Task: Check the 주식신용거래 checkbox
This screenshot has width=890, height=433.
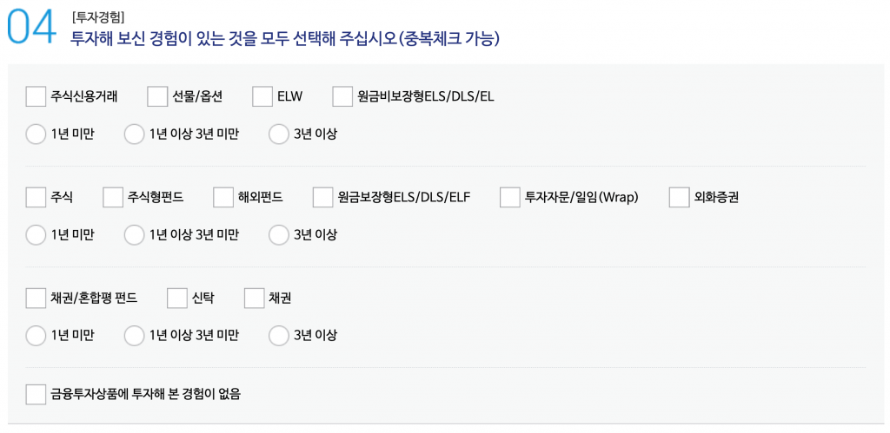Action: click(x=36, y=96)
